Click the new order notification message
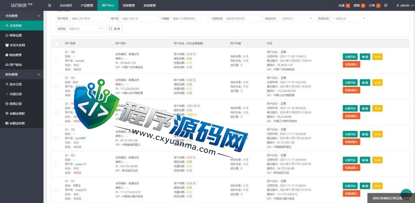The height and width of the screenshot is (203, 415). (392, 198)
